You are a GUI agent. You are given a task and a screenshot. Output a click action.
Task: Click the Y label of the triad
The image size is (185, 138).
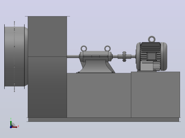(11, 119)
